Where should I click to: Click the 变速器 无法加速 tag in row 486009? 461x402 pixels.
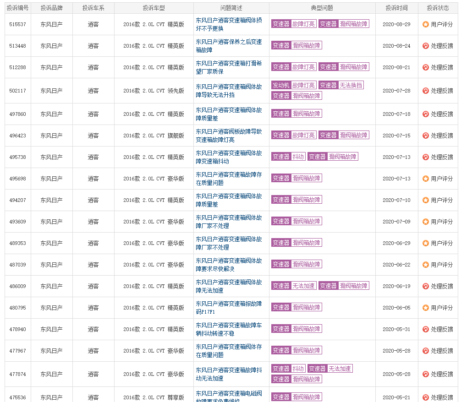[294, 286]
